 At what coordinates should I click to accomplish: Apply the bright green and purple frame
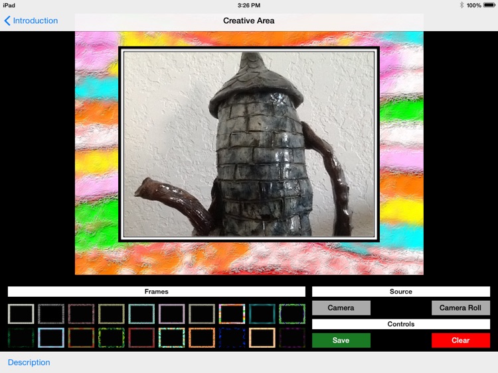pos(292,314)
